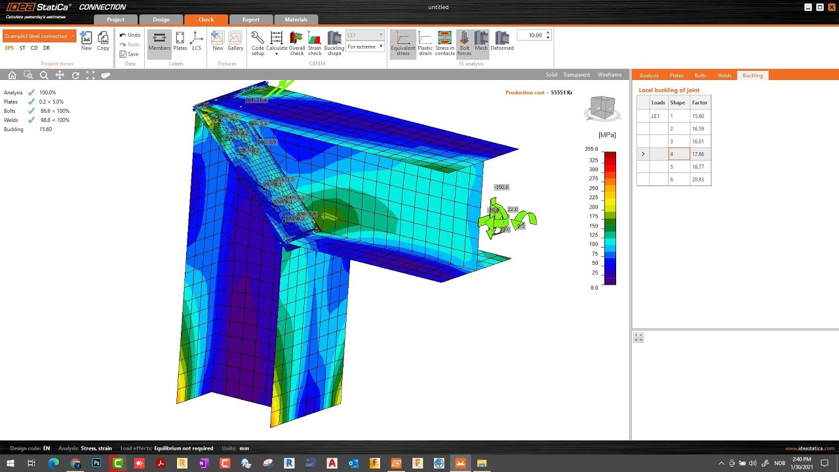This screenshot has height=472, width=839.
Task: Click the New project item icon
Action: coord(87,41)
